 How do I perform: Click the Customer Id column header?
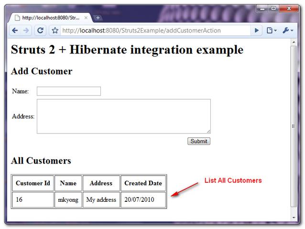(x=33, y=183)
